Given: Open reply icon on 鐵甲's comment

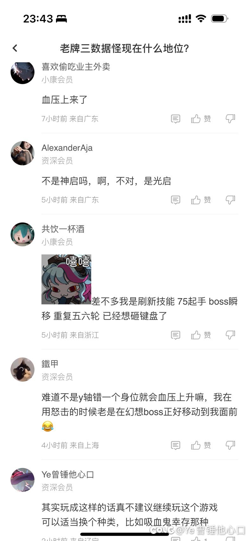Looking at the screenshot, I should [176, 445].
